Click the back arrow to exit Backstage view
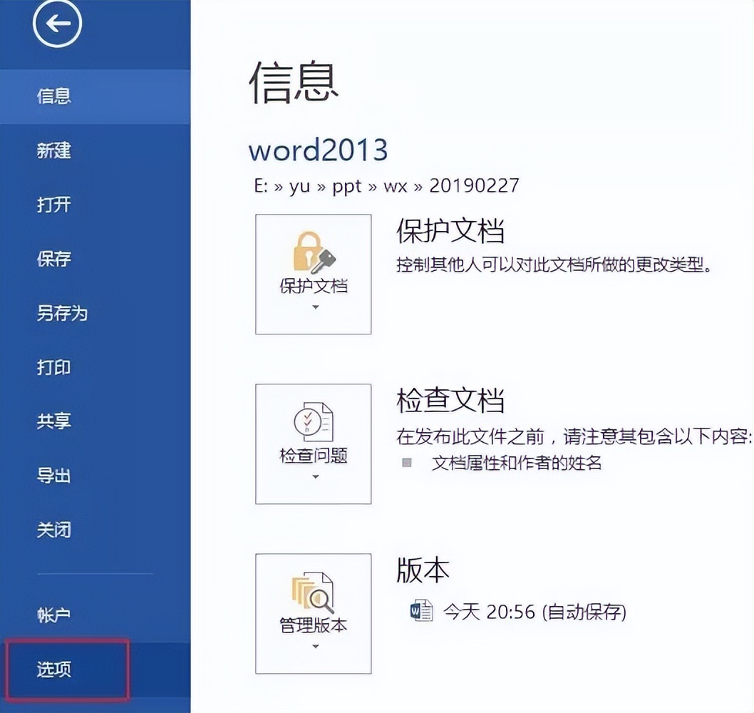 (x=56, y=23)
